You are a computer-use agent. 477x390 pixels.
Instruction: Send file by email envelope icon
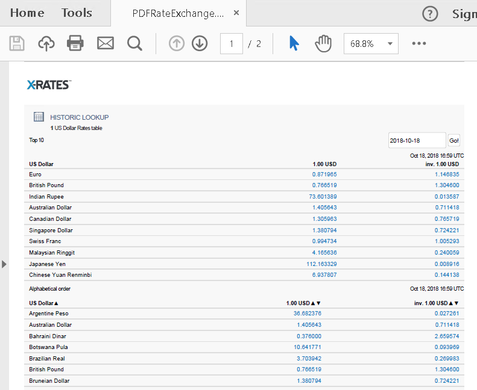(x=106, y=43)
